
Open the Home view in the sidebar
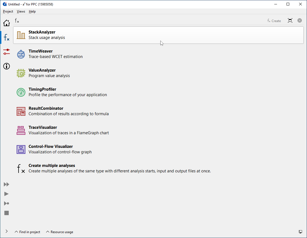click(7, 23)
